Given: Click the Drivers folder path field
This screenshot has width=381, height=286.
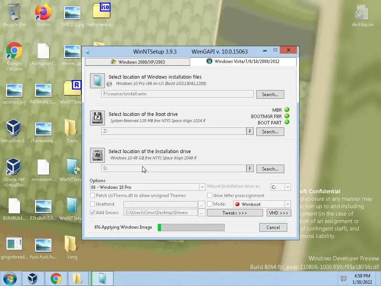Looking at the screenshot, I should pyautogui.click(x=161, y=213).
